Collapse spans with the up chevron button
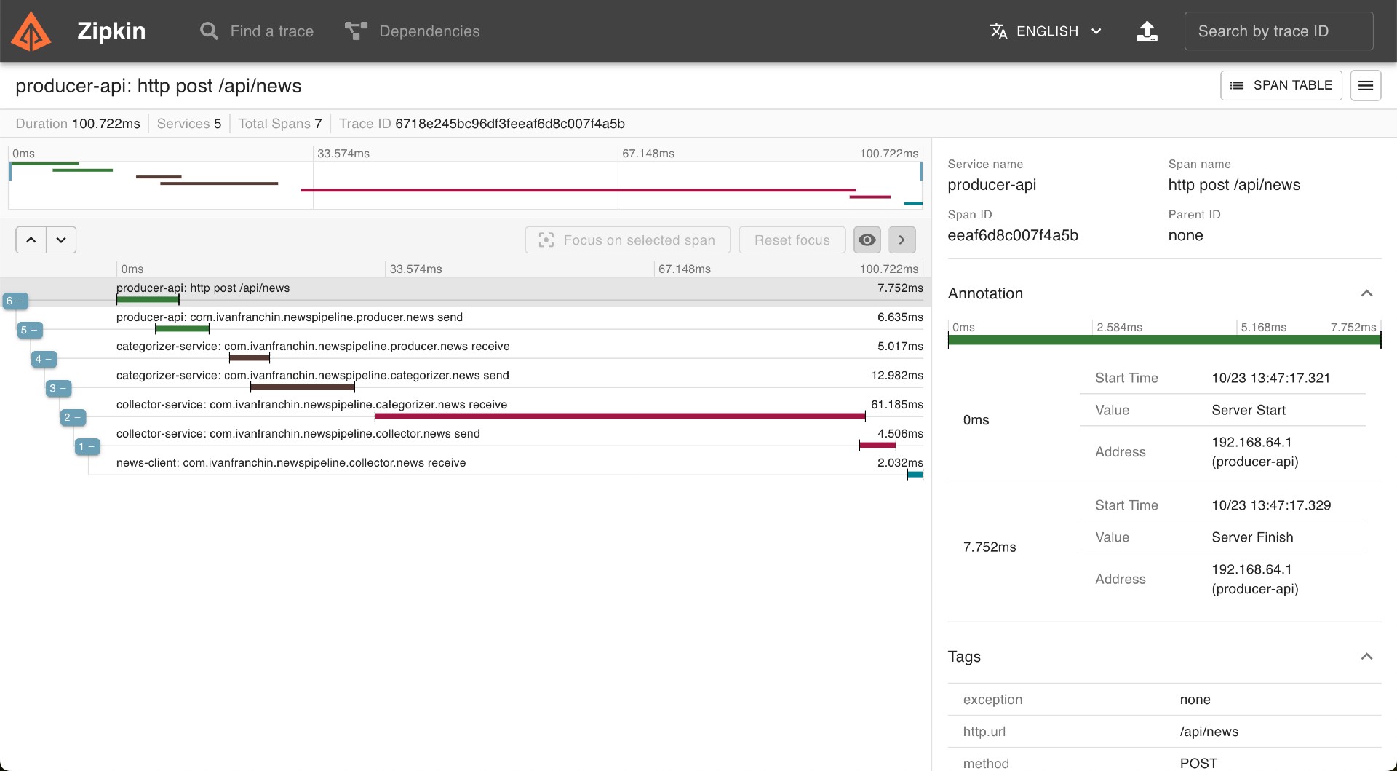This screenshot has height=771, width=1397. tap(31, 240)
